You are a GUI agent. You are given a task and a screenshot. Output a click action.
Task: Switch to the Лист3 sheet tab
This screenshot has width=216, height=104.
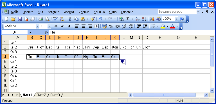[x=55, y=95]
